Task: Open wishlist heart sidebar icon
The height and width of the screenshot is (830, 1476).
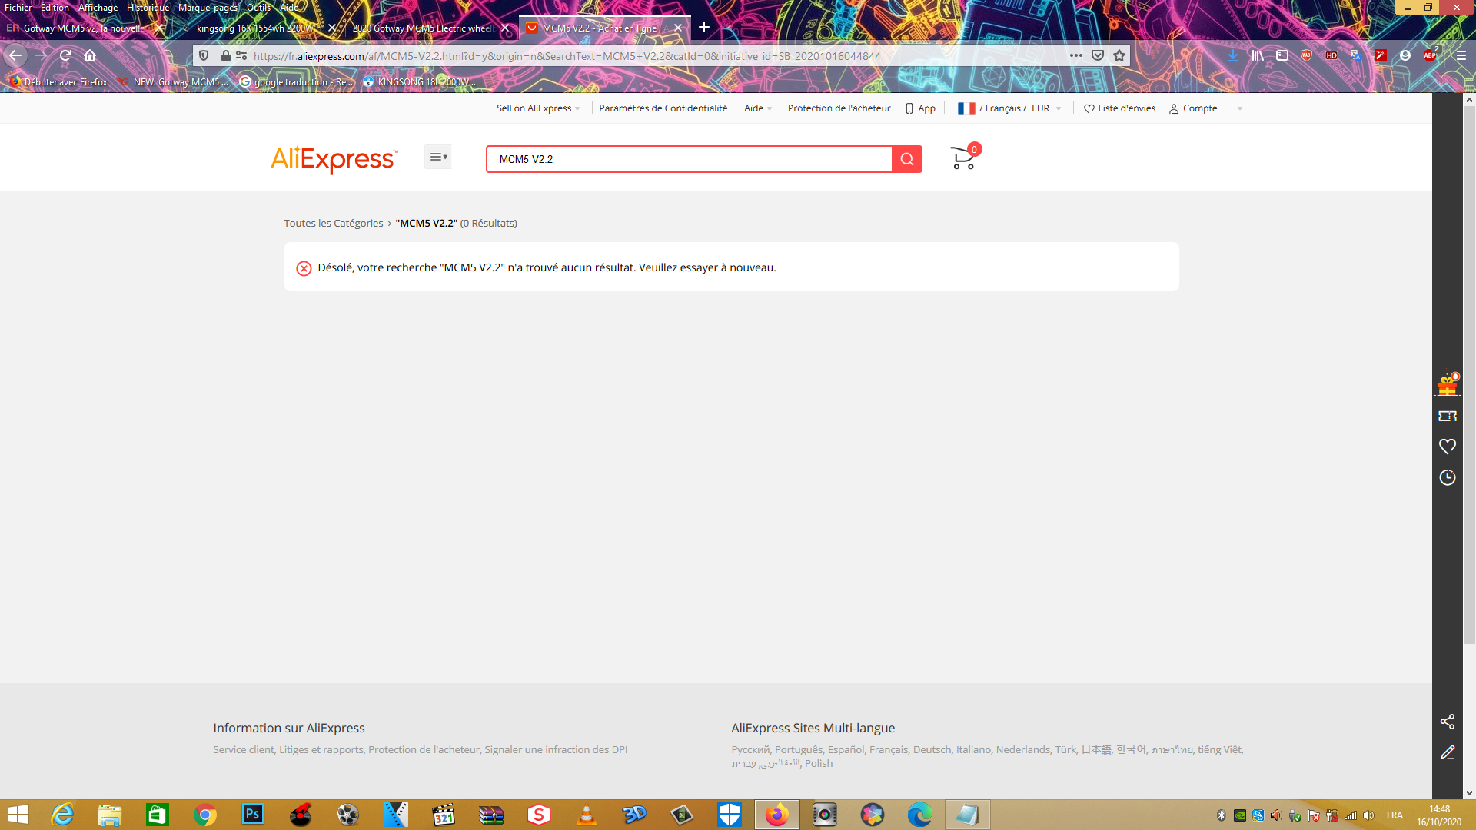Action: (x=1448, y=447)
